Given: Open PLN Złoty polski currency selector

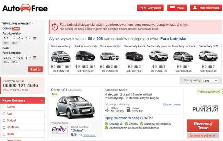Looking at the screenshot, I should click(x=150, y=8).
